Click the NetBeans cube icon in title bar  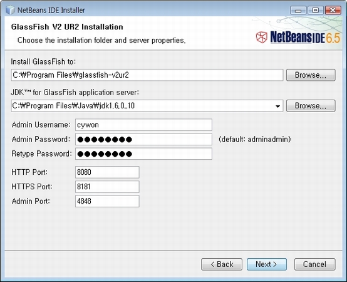(10, 10)
